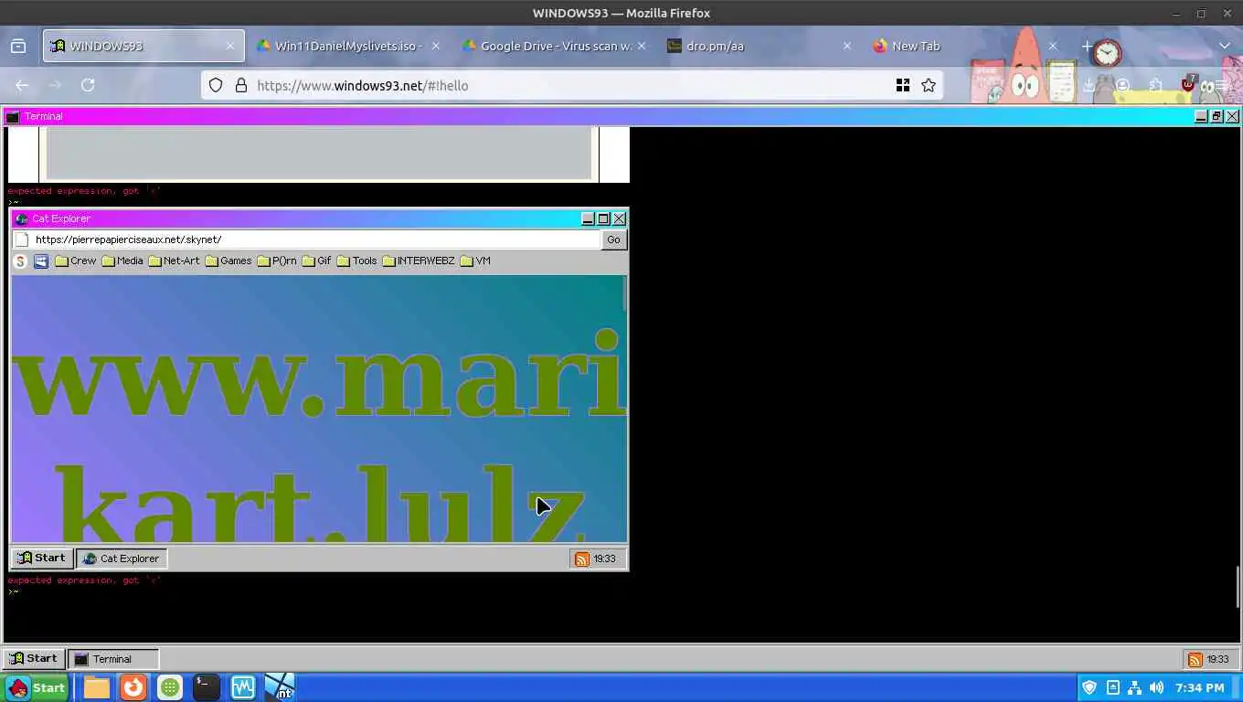Open the Windows93 Start menu
The width and height of the screenshot is (1243, 702).
tap(32, 658)
